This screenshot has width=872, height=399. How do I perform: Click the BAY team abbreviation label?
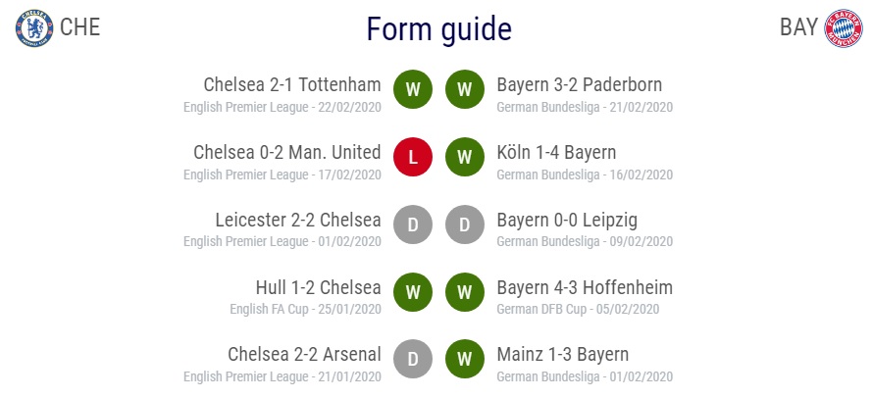799,27
